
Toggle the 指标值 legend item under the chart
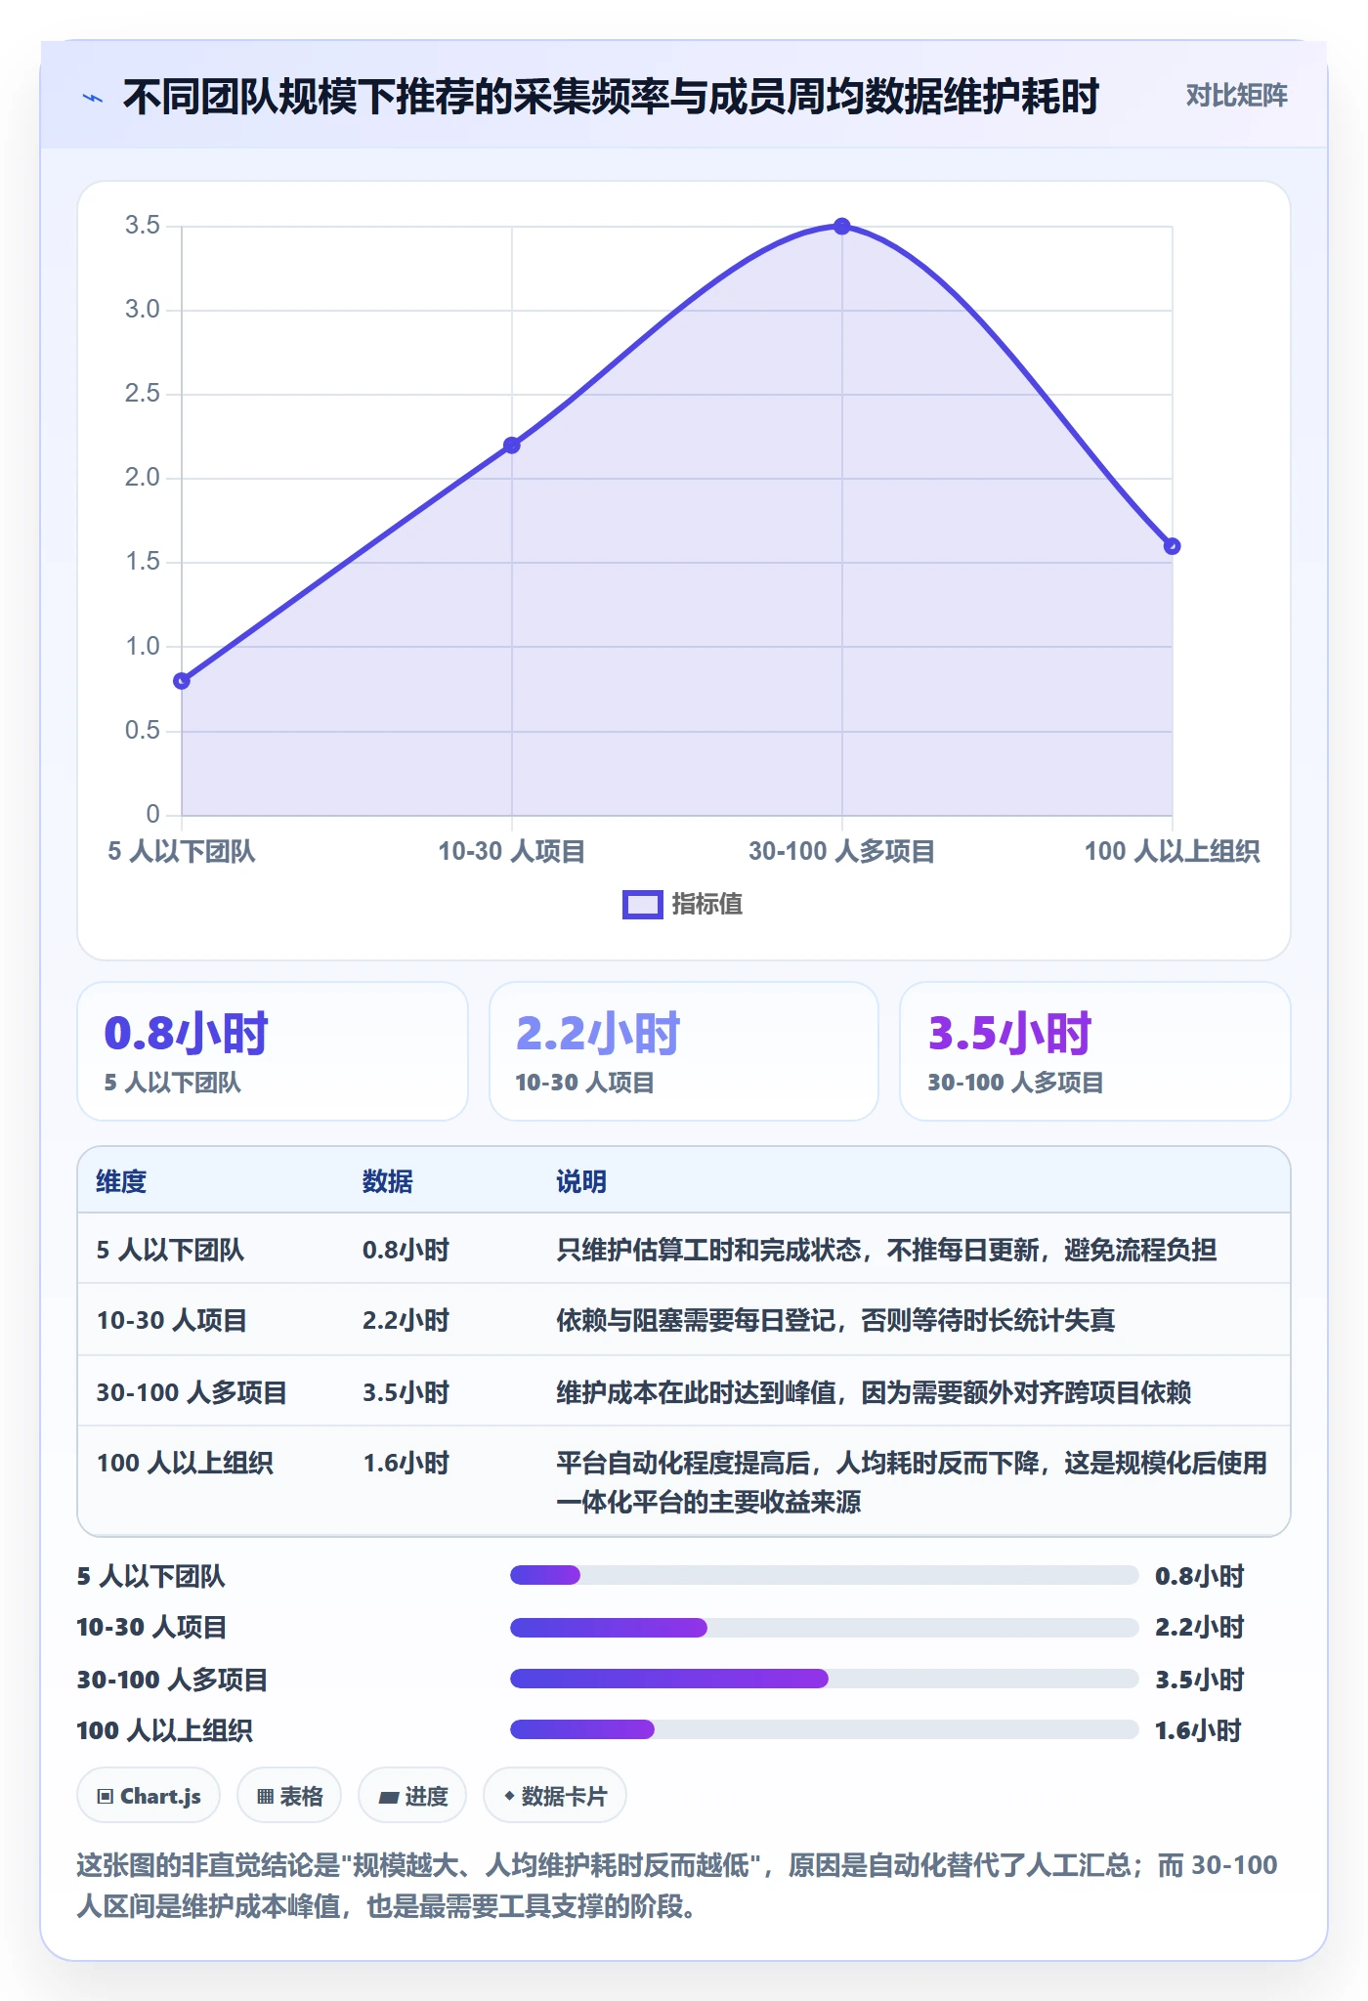tap(683, 904)
